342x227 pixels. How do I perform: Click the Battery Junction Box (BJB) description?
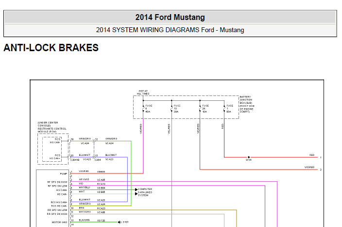(x=247, y=104)
